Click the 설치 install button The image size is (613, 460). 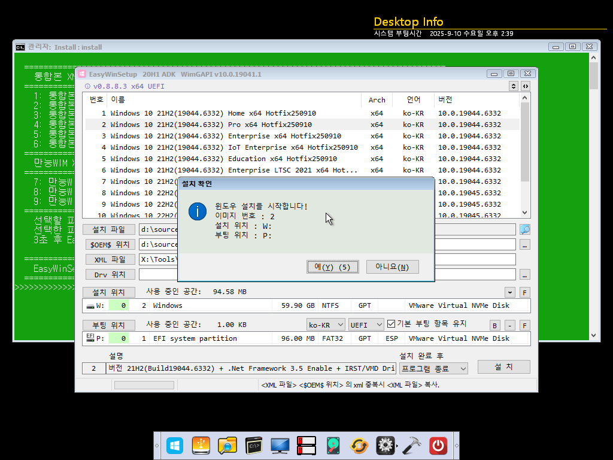(x=503, y=367)
